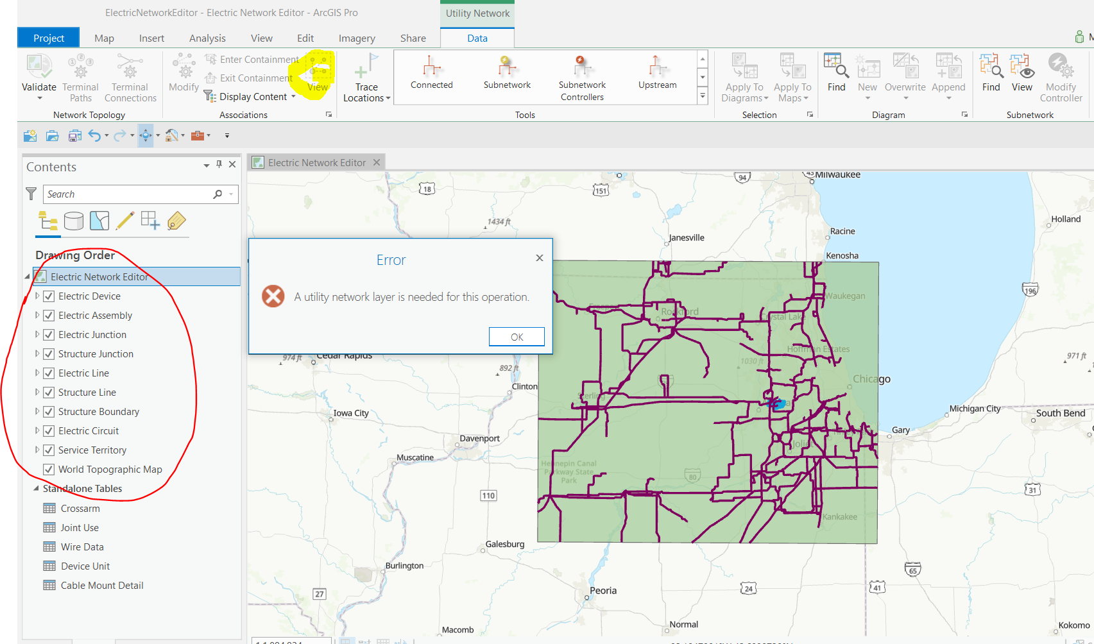Click View in the Subnetwork group
This screenshot has height=644, width=1094.
(1022, 72)
